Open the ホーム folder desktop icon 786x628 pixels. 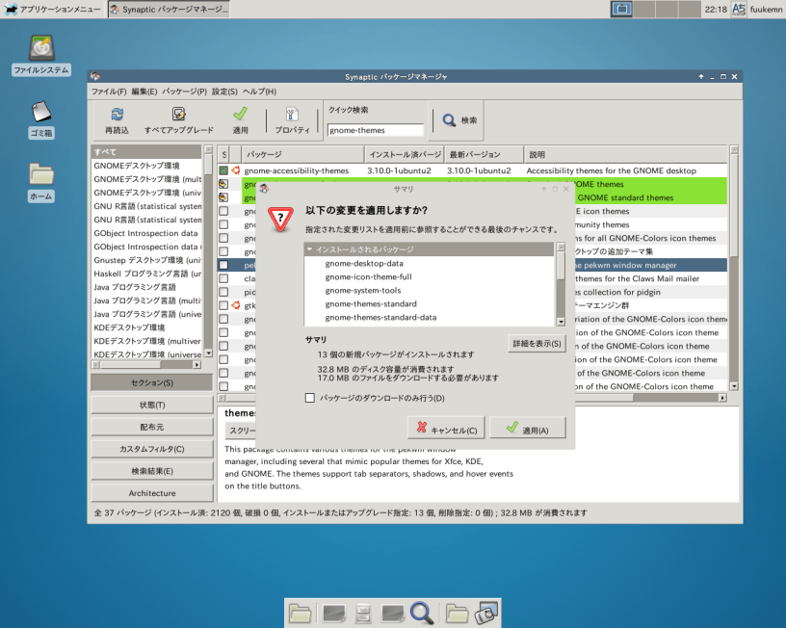[41, 174]
